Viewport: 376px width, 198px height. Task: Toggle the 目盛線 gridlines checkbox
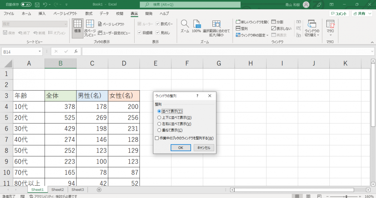pyautogui.click(x=139, y=33)
